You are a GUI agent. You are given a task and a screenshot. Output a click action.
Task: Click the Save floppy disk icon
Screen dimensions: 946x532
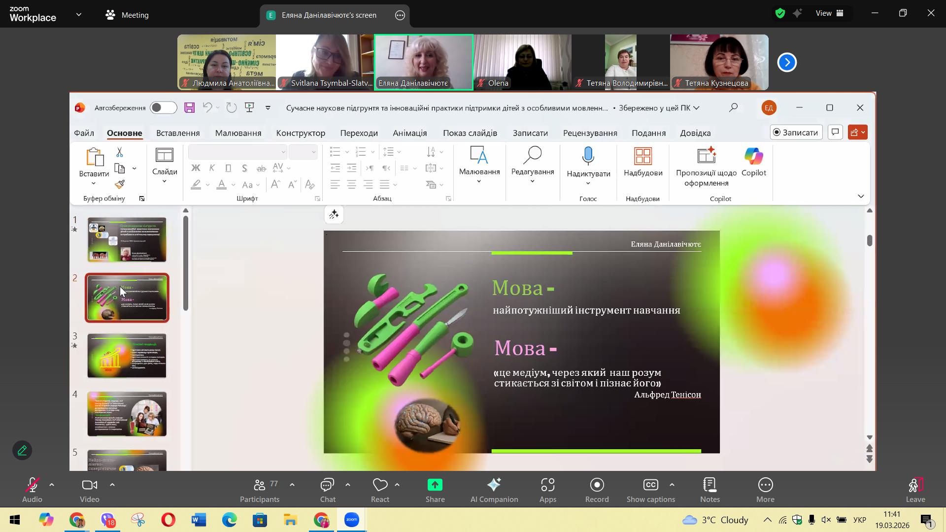coord(189,108)
